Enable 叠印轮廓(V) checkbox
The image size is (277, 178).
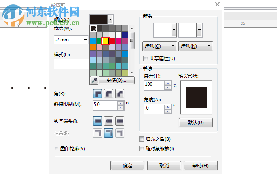pyautogui.click(x=56, y=148)
